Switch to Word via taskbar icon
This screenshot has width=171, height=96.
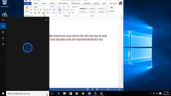(x=89, y=94)
